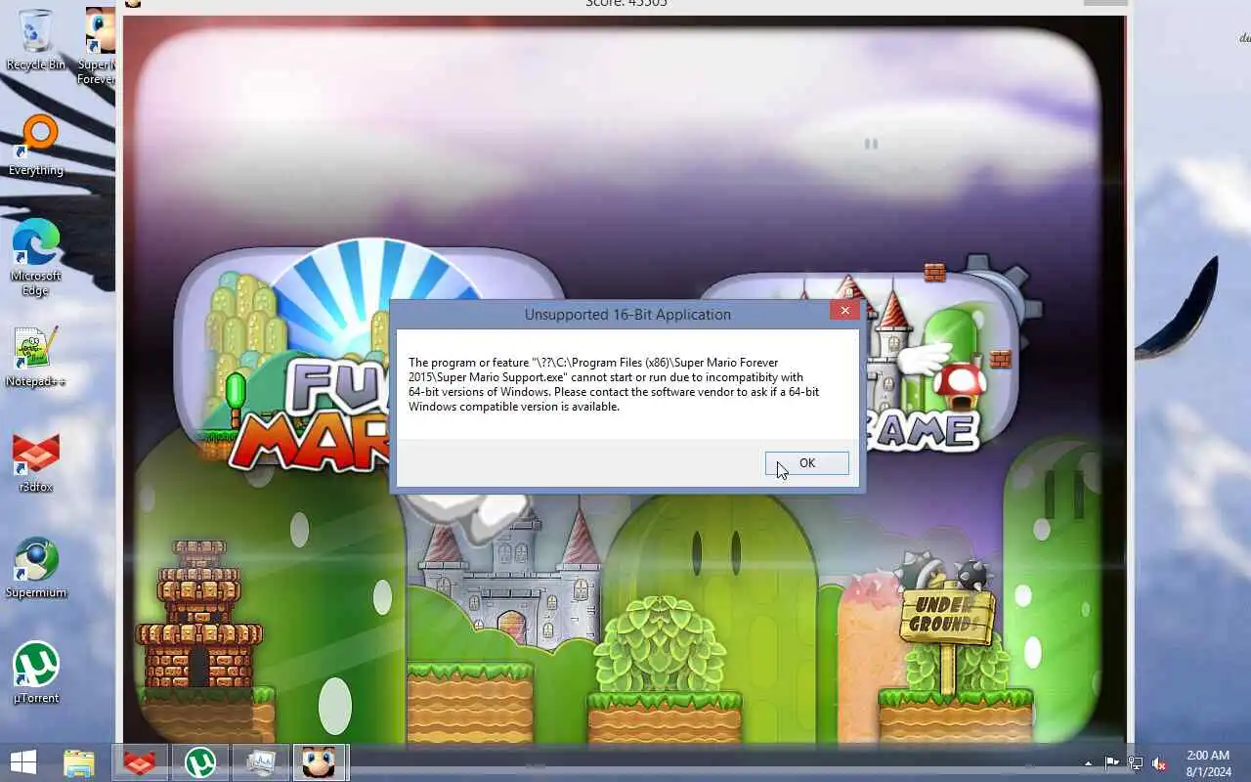
Task: Open File Explorer from the taskbar
Action: tap(79, 762)
